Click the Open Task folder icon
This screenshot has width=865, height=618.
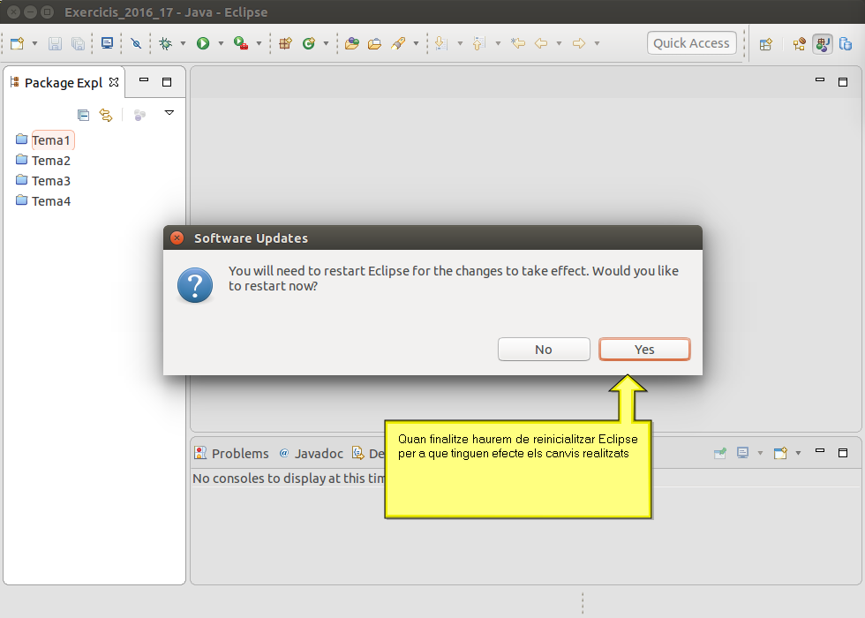click(x=374, y=43)
